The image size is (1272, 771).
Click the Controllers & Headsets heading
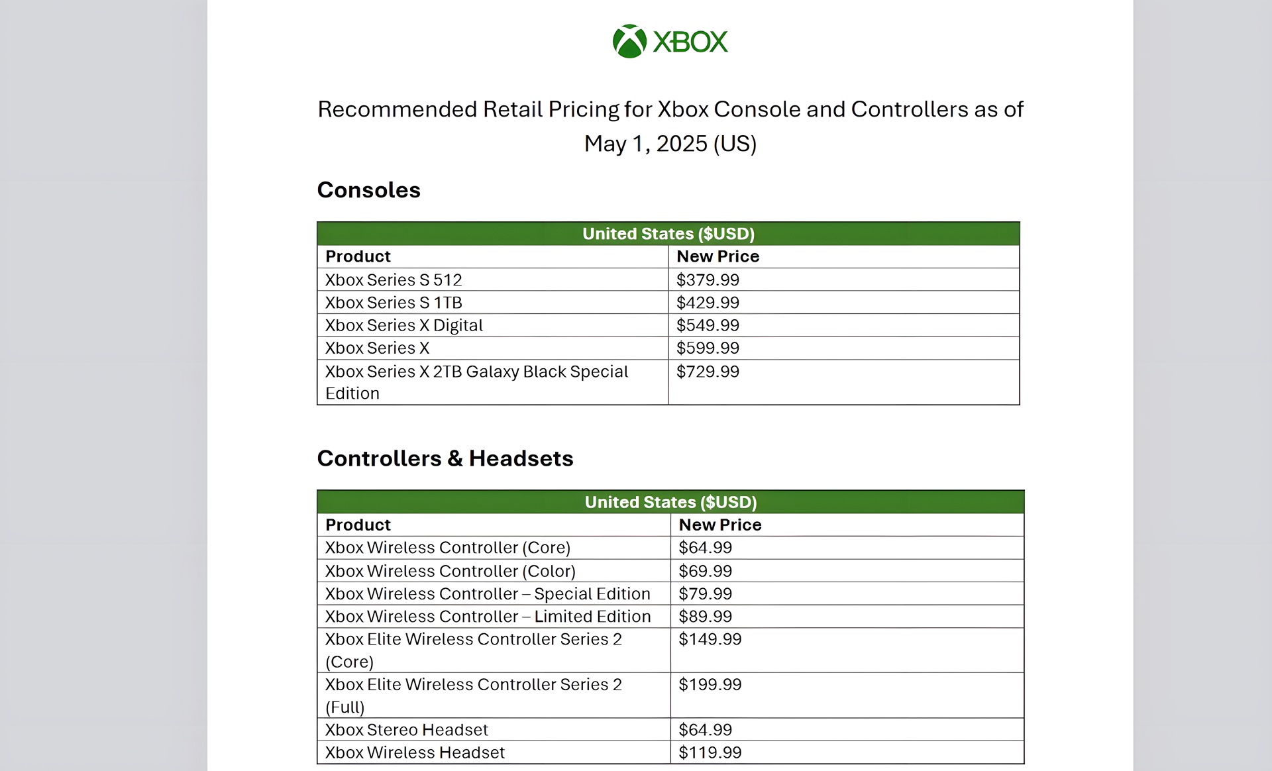[445, 458]
